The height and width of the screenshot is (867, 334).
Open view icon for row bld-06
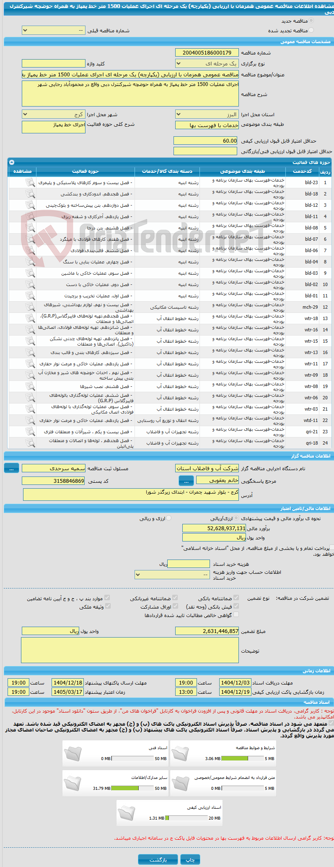tap(30, 250)
